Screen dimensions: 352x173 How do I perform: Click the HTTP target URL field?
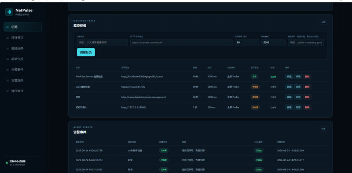[x=181, y=42]
